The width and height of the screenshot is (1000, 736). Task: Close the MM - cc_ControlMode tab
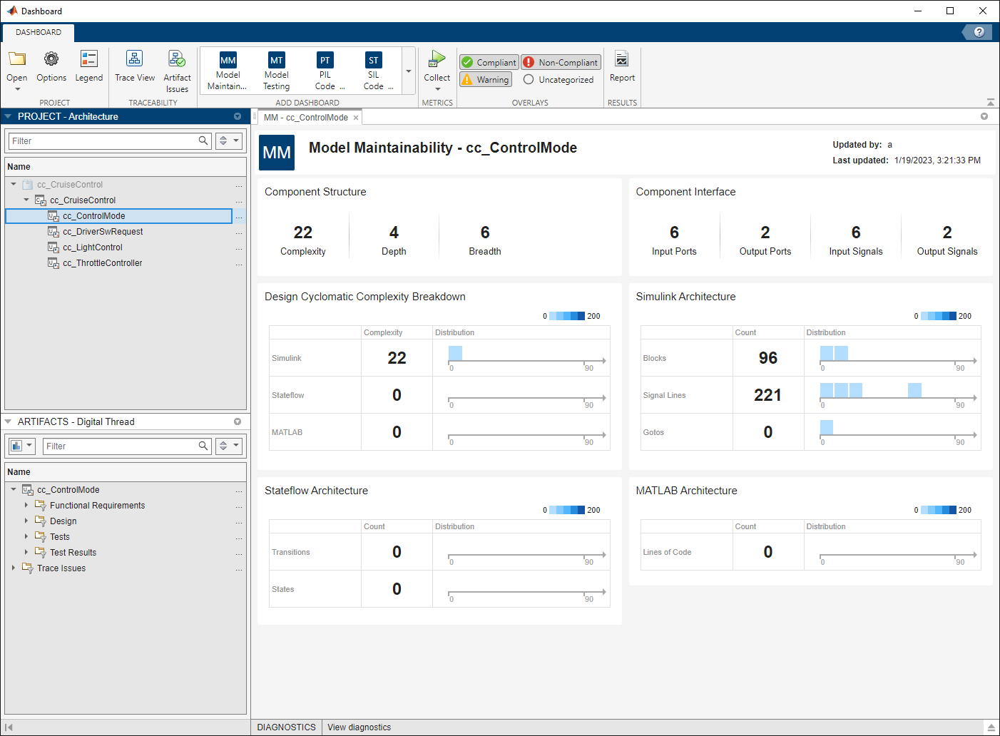click(356, 118)
